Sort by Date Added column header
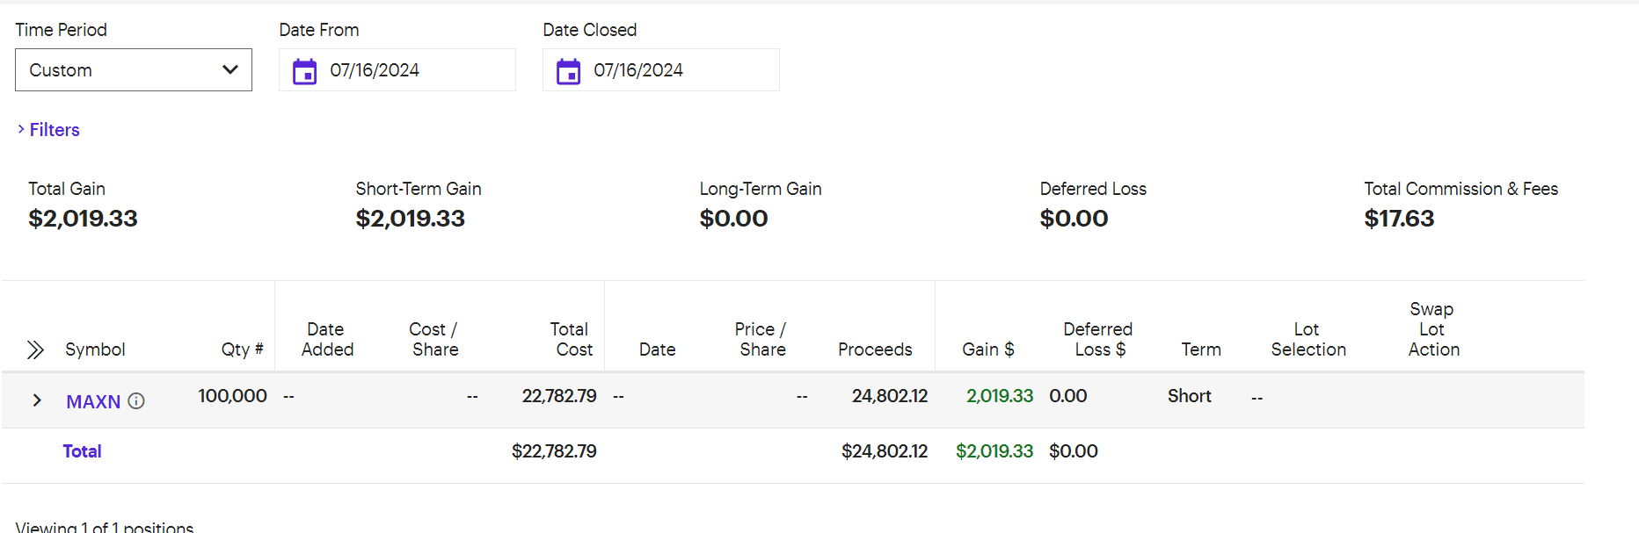 (327, 339)
